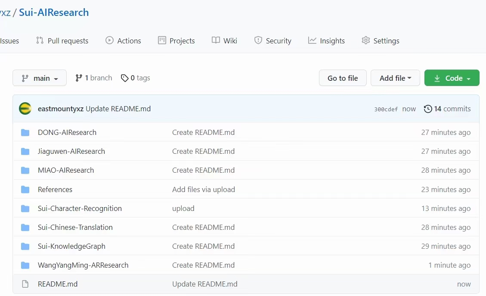Click the tag icon beside 0 tags

tap(125, 78)
